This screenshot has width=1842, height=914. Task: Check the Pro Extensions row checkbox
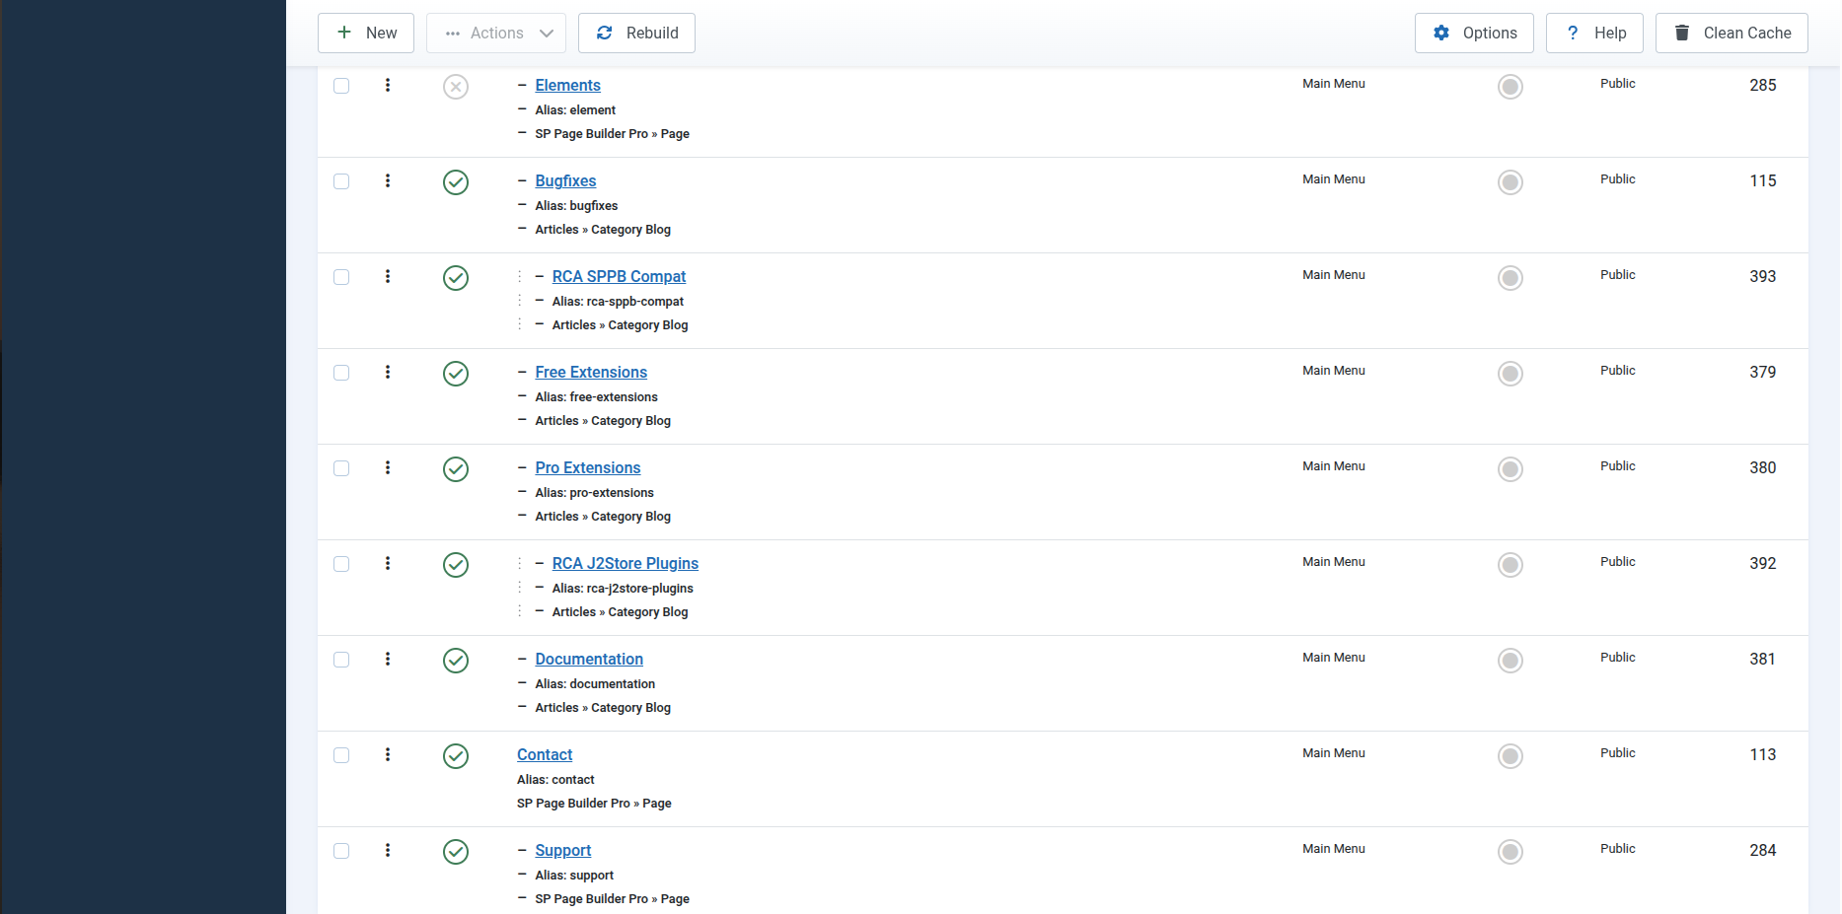coord(341,468)
